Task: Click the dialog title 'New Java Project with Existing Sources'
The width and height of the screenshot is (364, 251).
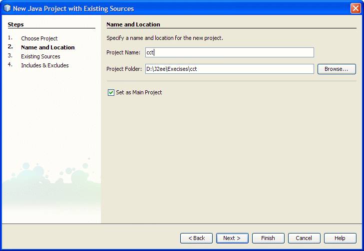Action: (x=73, y=8)
